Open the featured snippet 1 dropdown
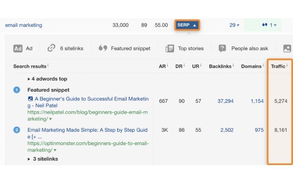Image resolution: width=293 pixels, height=183 pixels. (x=273, y=25)
